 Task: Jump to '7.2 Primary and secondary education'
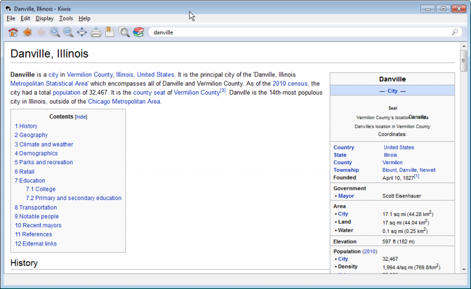tap(74, 198)
